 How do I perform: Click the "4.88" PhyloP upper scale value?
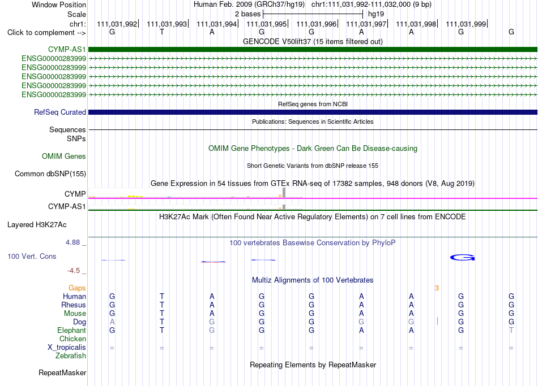[x=72, y=242]
